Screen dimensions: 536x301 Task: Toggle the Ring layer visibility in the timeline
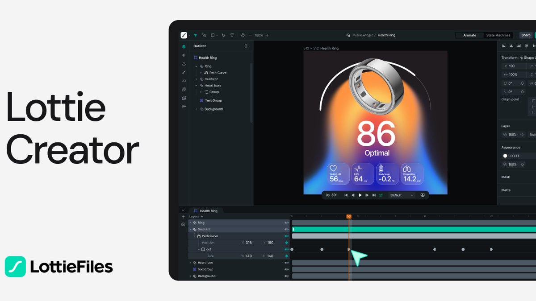click(287, 223)
